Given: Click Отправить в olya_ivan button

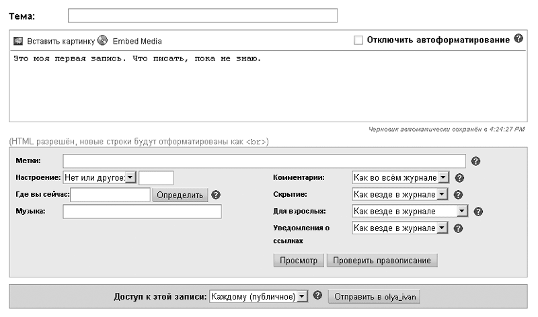Looking at the screenshot, I should point(375,296).
